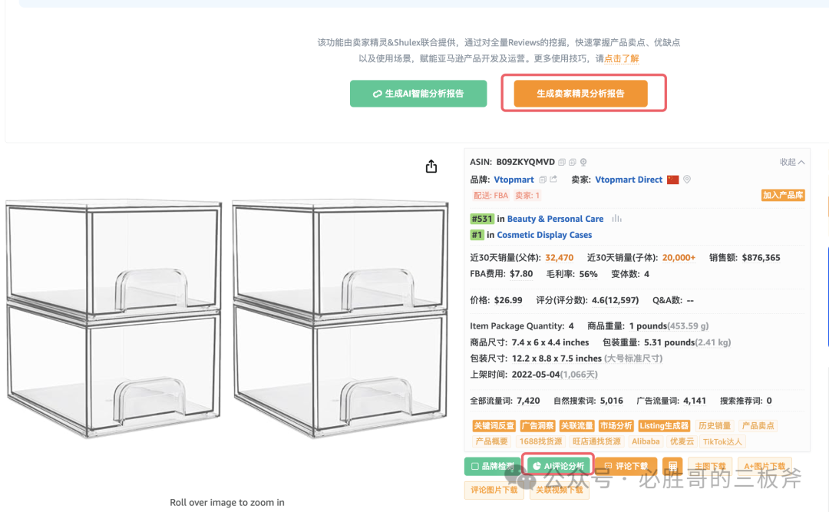Click the China flag icon beside Vtopmart Direct

[x=672, y=179]
